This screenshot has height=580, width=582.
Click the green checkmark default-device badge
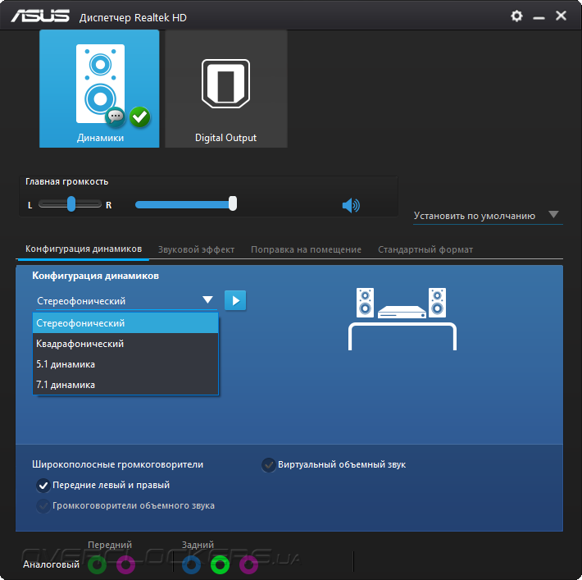(x=140, y=117)
